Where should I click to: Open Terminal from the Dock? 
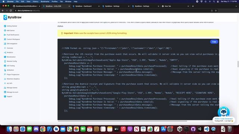pos(186,129)
